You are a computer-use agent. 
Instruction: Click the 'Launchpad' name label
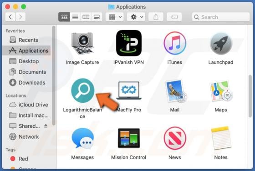pos(221,62)
